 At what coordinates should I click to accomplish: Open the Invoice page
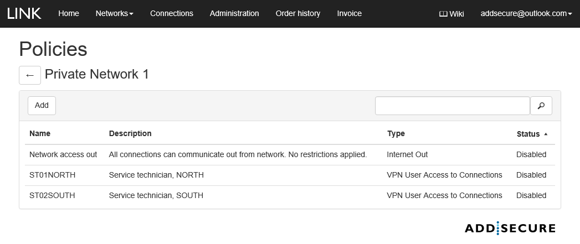pos(349,13)
